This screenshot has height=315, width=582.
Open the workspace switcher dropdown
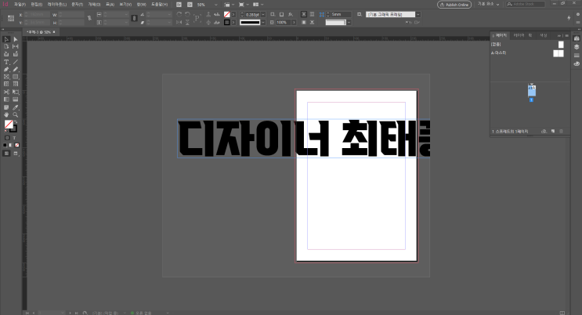coord(488,4)
